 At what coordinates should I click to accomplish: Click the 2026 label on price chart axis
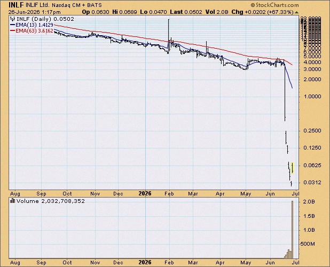point(145,193)
